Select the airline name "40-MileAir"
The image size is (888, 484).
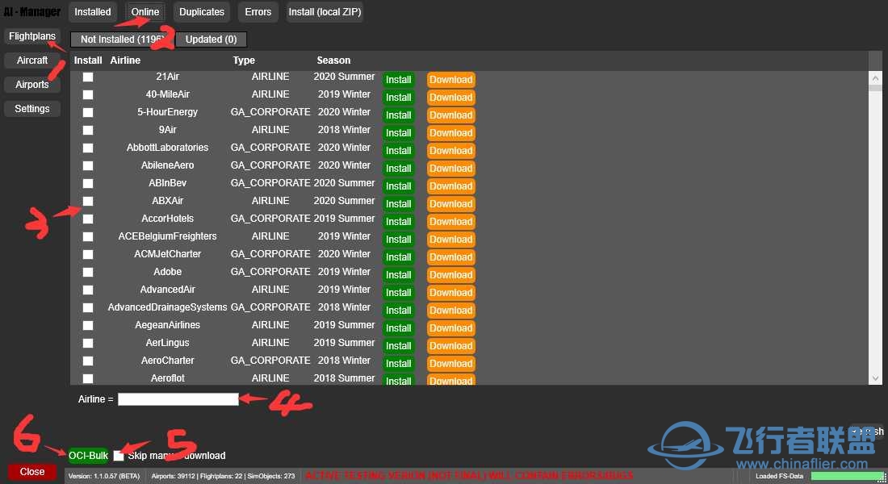tap(168, 94)
